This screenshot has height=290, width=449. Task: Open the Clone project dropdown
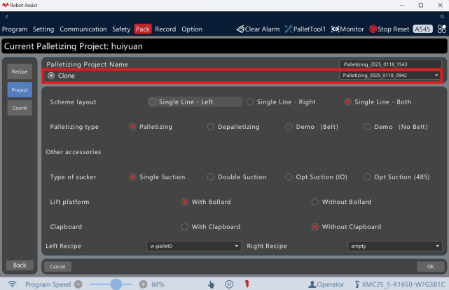[x=389, y=75]
